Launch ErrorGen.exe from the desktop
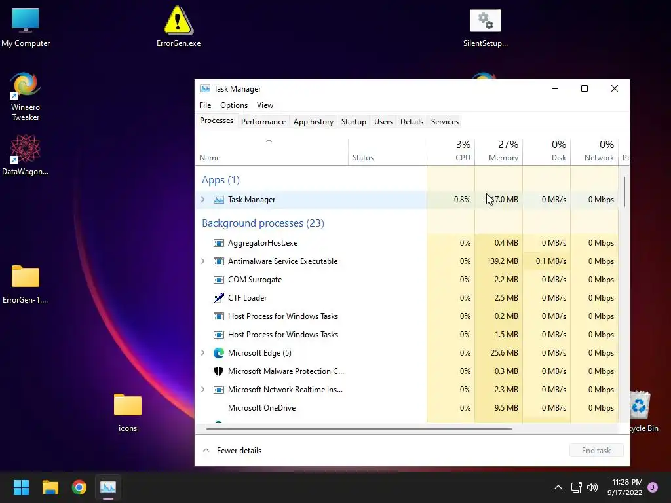The width and height of the screenshot is (671, 503). point(178,26)
